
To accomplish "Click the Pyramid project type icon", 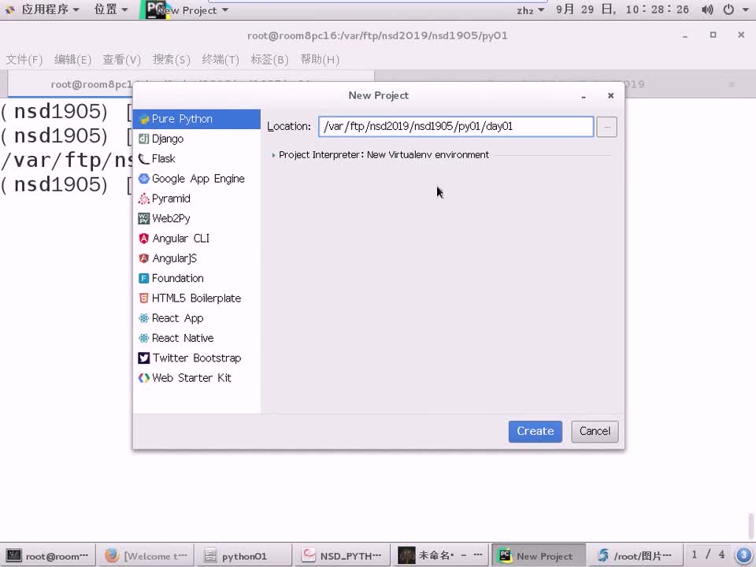I will pyautogui.click(x=143, y=198).
